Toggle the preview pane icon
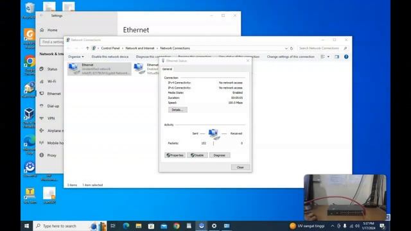The width and height of the screenshot is (411, 231). (x=337, y=56)
